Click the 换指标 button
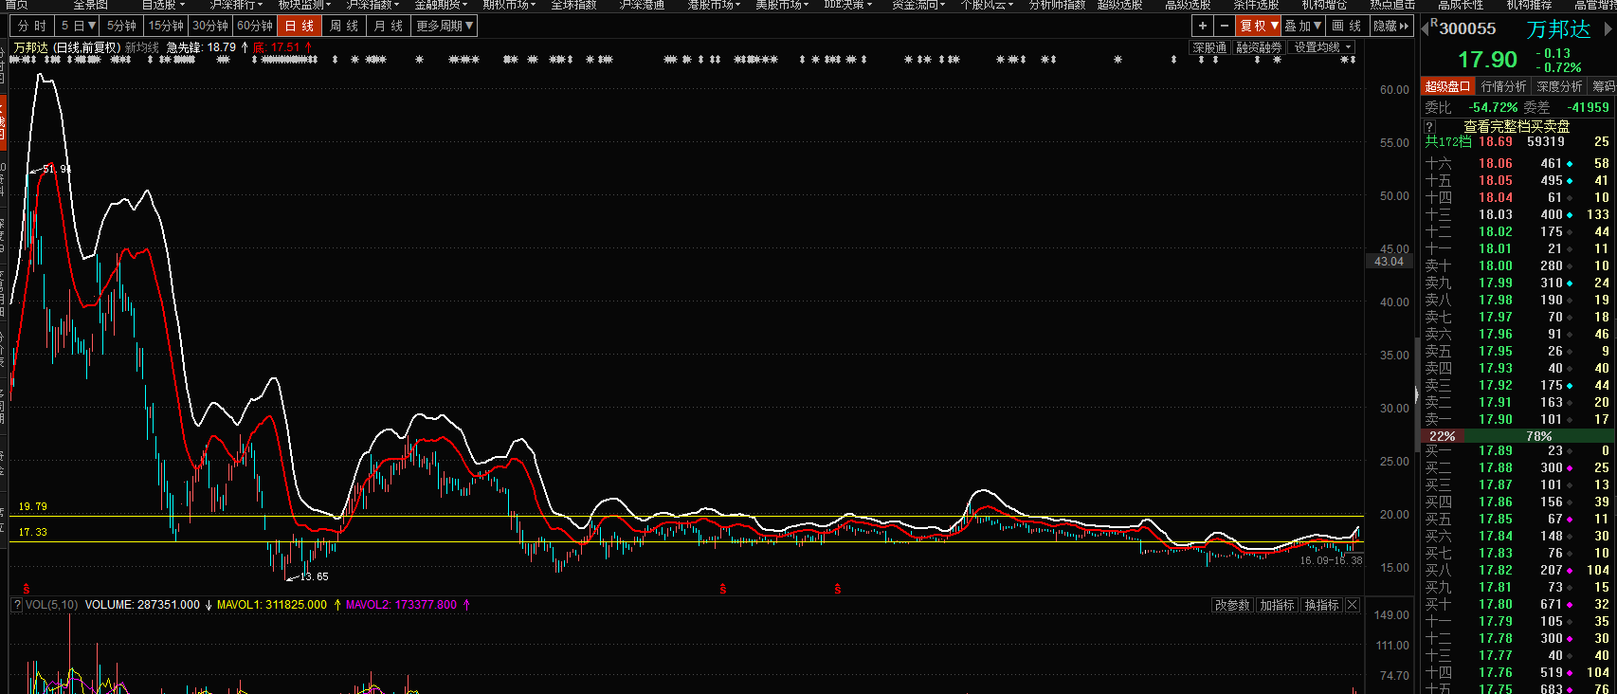Image resolution: width=1617 pixels, height=694 pixels. pos(1321,605)
